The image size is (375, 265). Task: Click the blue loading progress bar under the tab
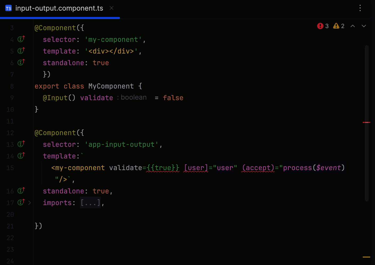click(60, 18)
